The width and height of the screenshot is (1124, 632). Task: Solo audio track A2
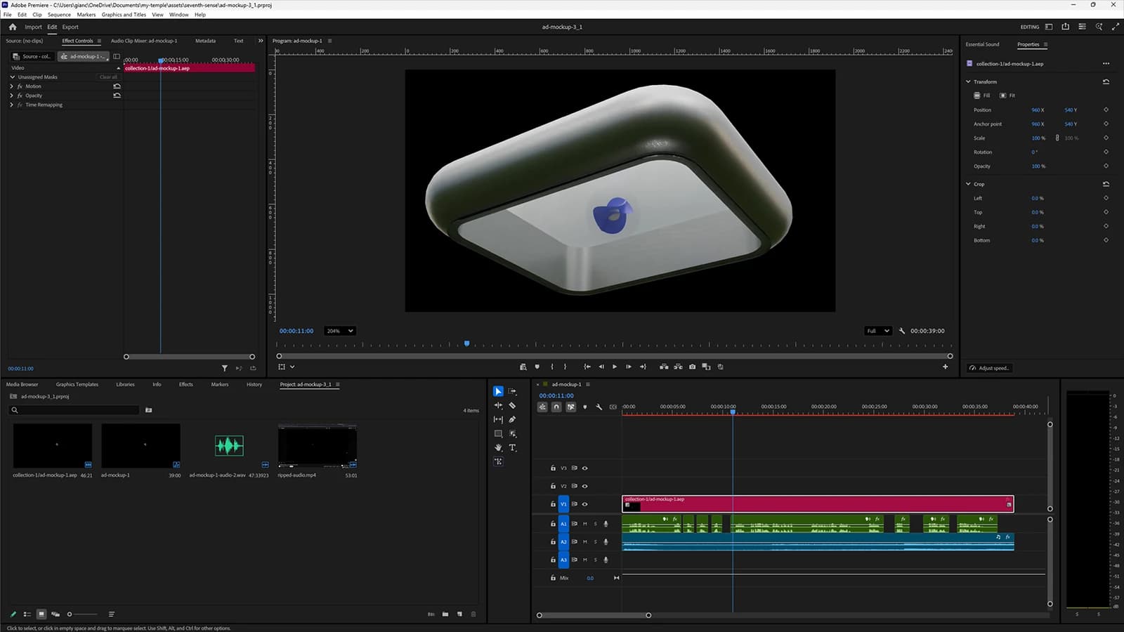[596, 542]
